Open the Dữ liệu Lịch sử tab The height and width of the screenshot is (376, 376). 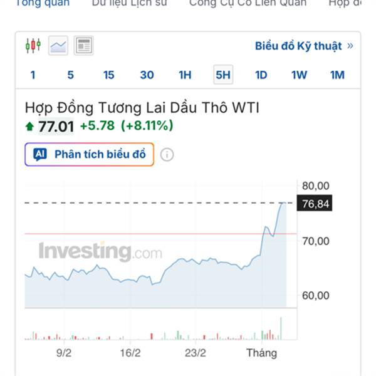coord(129,3)
